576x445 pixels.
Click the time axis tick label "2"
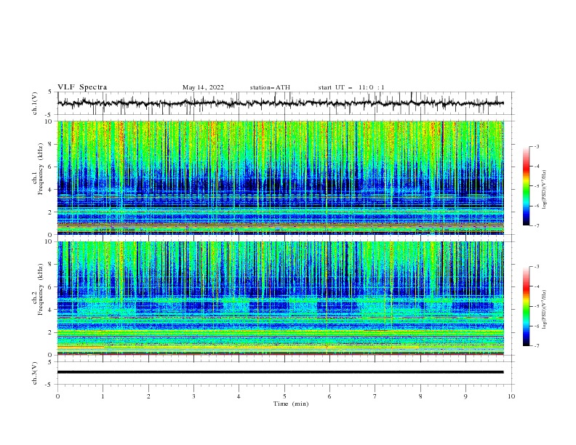(148, 396)
